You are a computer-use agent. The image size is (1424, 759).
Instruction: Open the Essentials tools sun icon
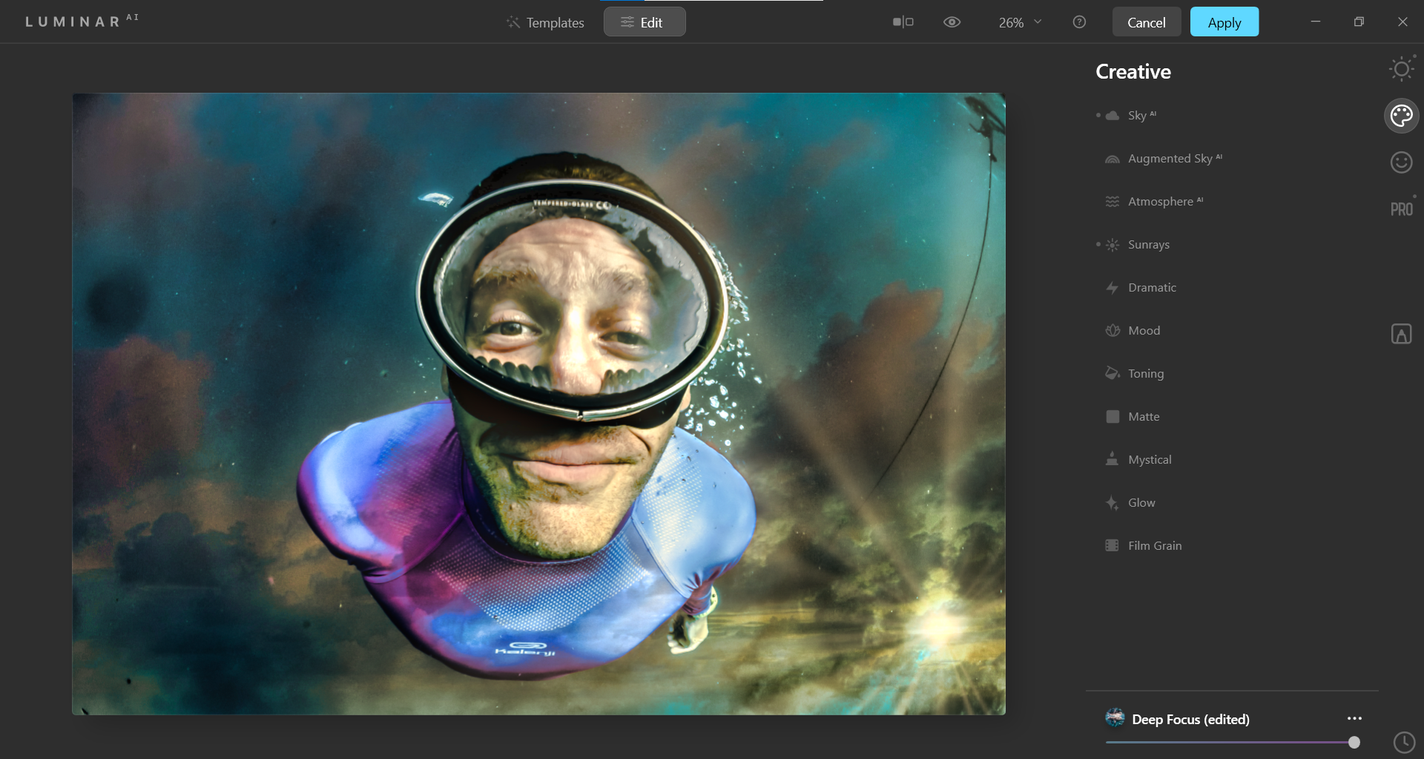pyautogui.click(x=1401, y=70)
